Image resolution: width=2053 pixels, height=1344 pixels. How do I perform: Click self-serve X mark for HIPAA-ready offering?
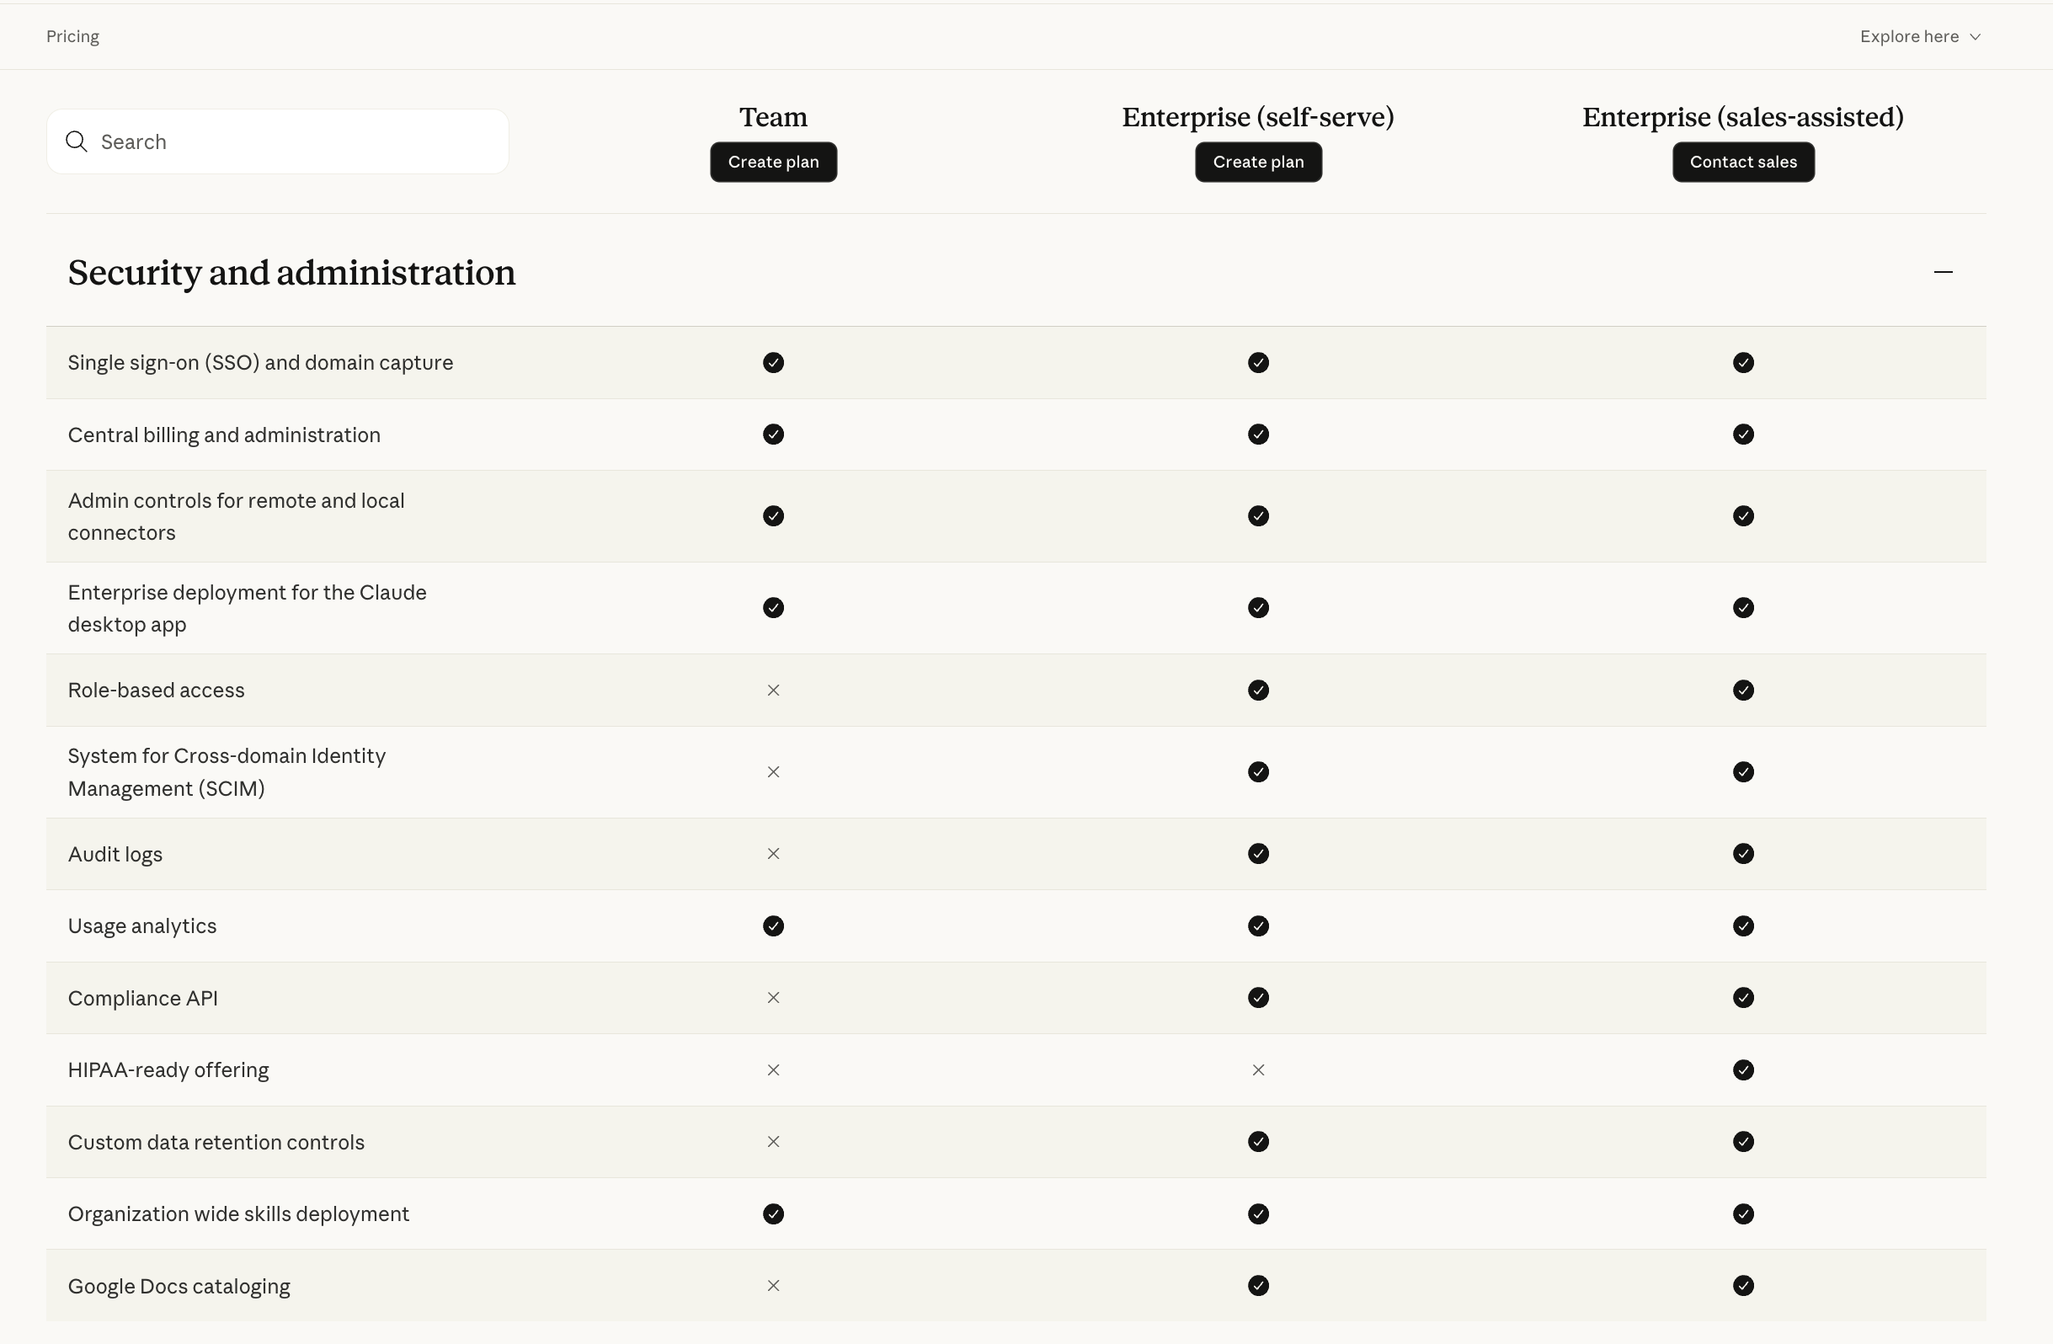coord(1258,1069)
